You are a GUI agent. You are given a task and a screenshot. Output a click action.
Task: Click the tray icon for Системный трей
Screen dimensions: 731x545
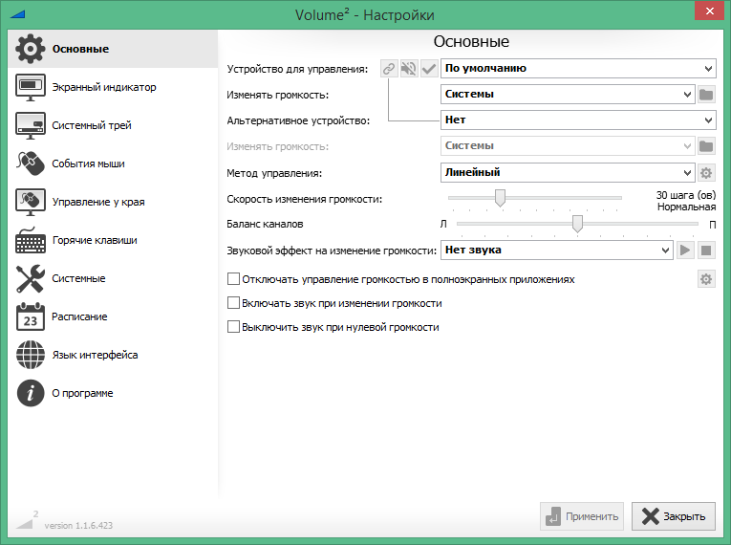pyautogui.click(x=31, y=125)
